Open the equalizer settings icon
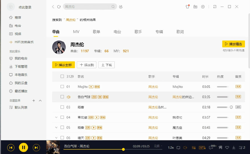The image size is (250, 154). click(194, 147)
